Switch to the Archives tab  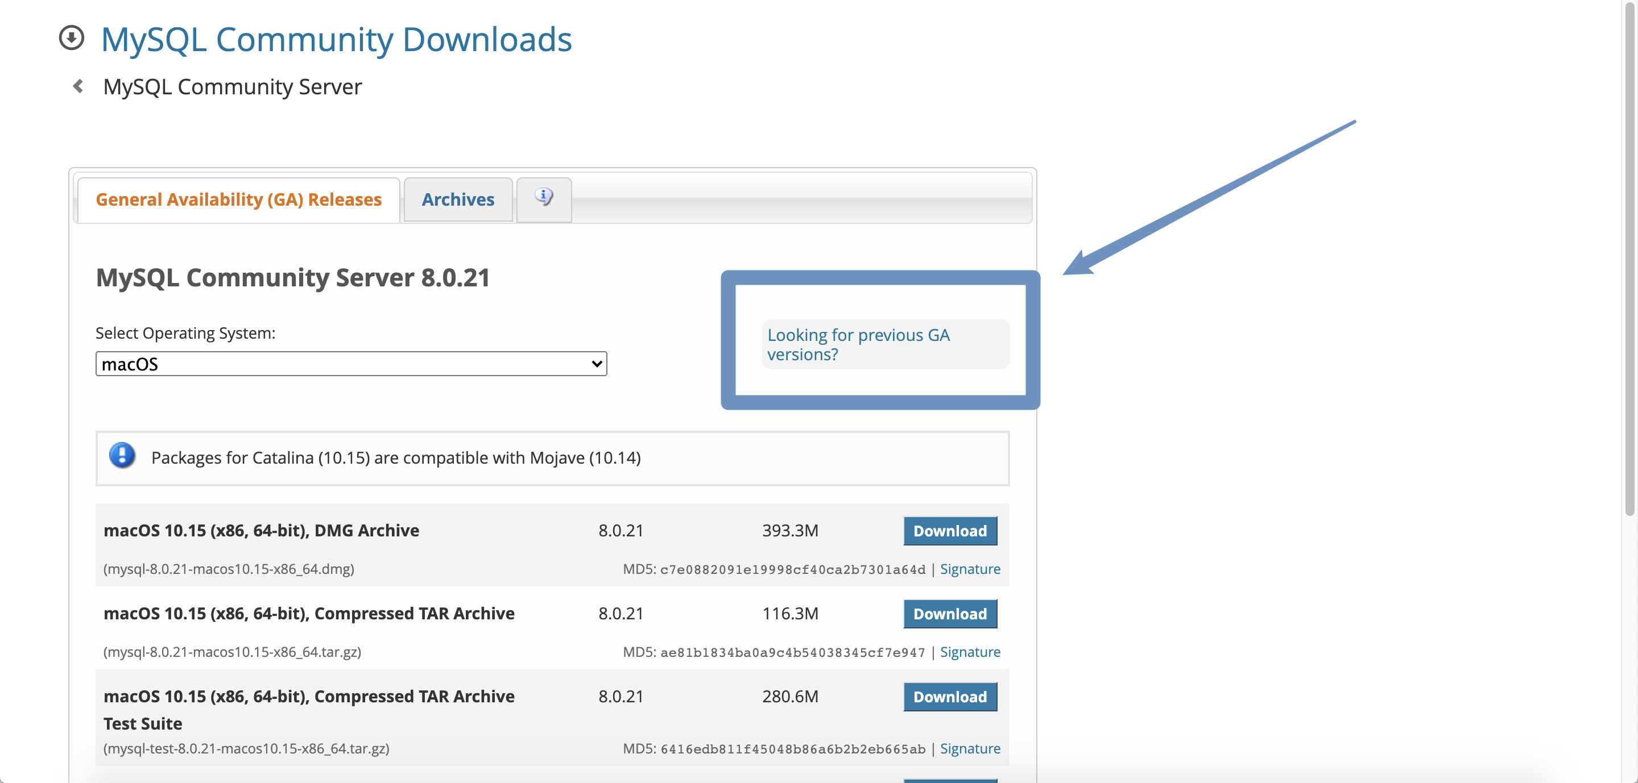pos(458,199)
